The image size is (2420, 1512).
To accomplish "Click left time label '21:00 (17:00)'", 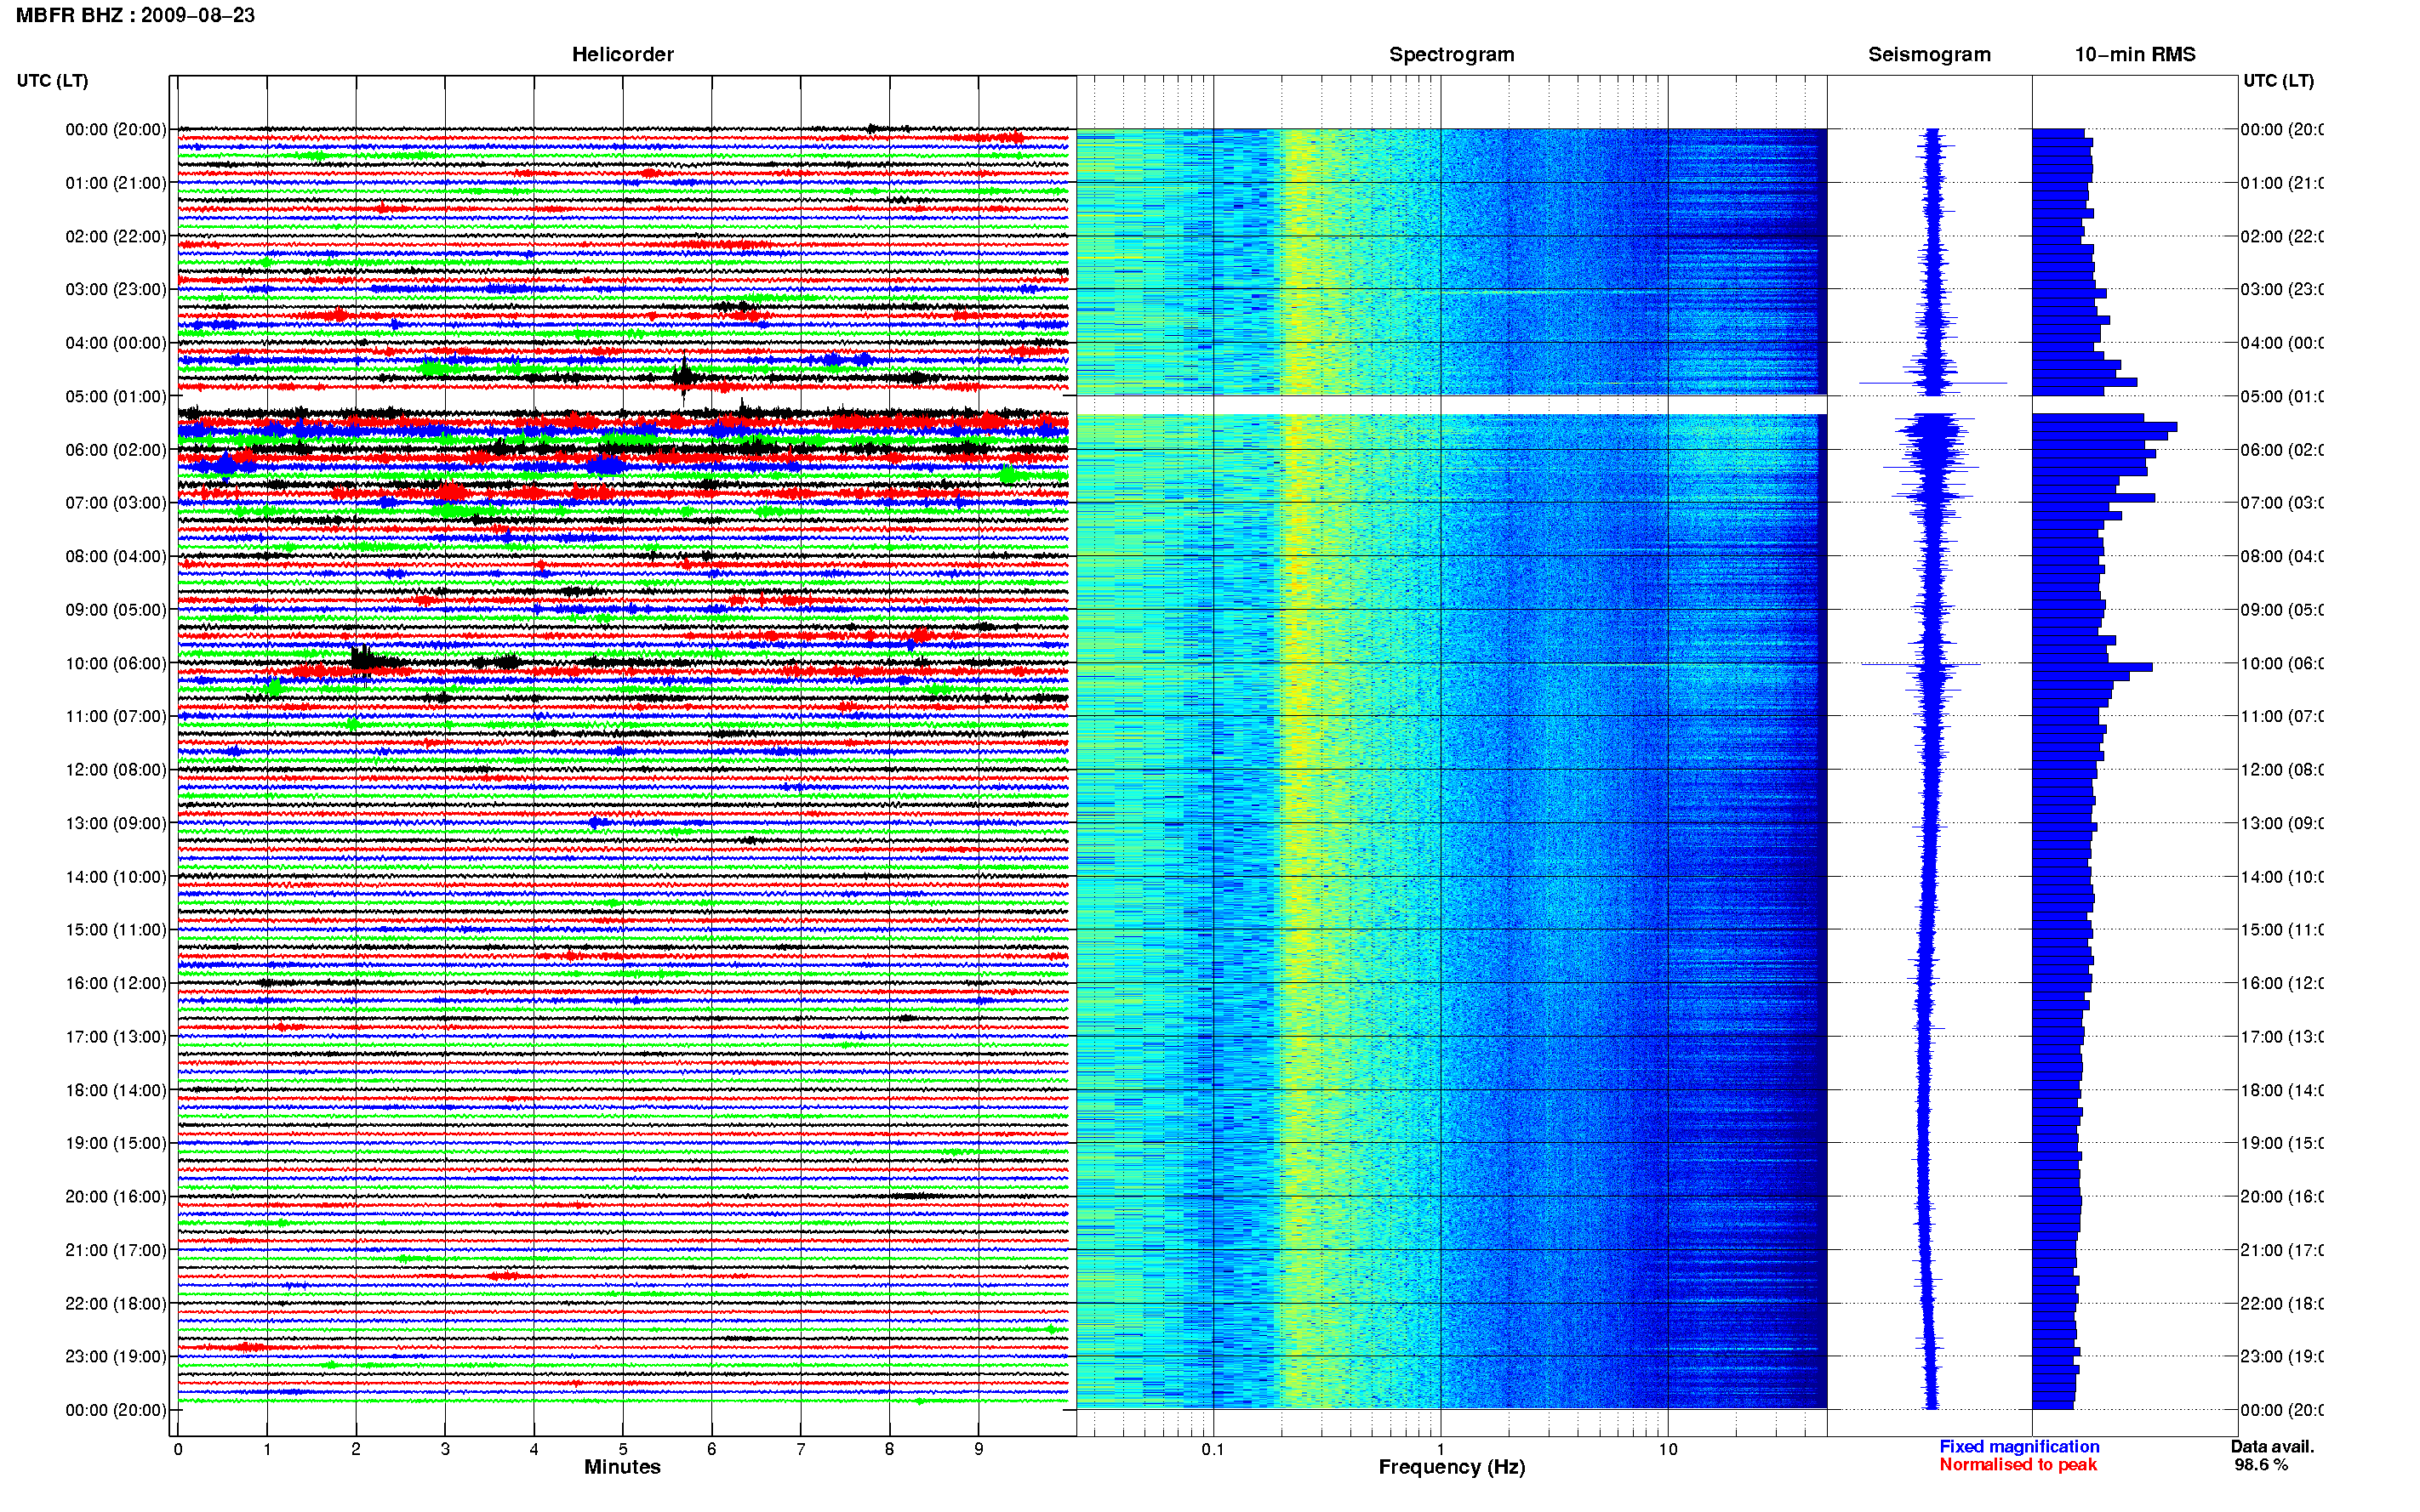I will (x=116, y=1250).
